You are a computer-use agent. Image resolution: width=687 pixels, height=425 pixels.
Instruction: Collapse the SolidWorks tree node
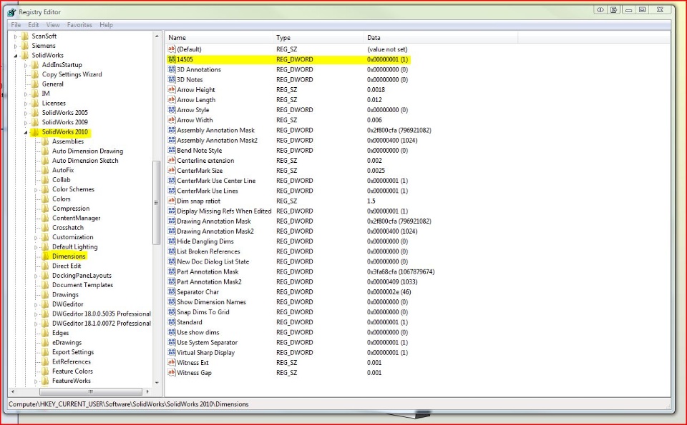click(x=16, y=56)
